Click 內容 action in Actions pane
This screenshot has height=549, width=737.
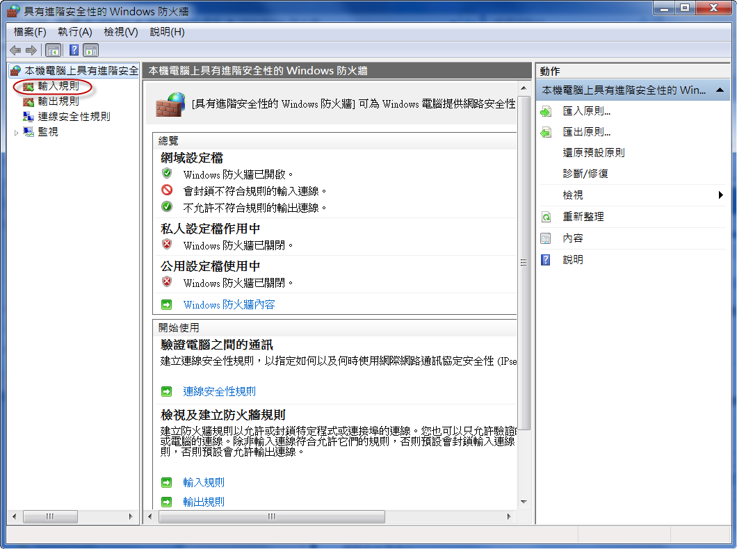[x=573, y=238]
